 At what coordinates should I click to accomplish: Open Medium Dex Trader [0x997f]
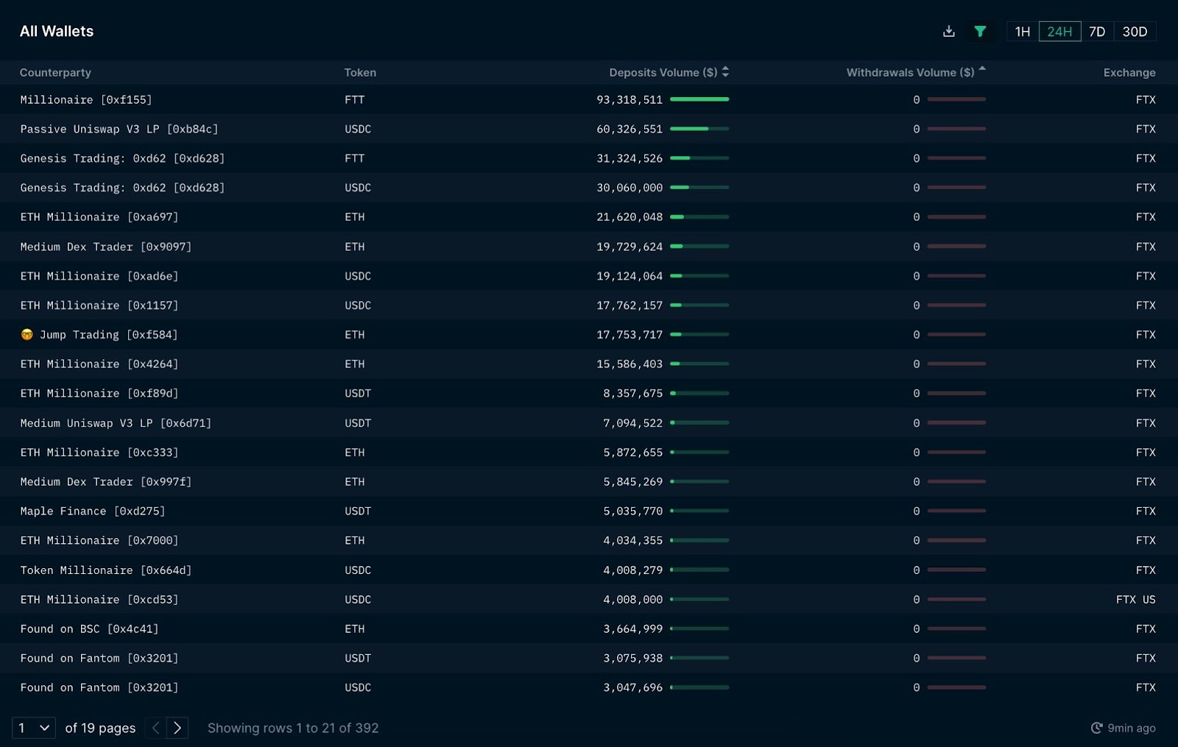pyautogui.click(x=106, y=482)
